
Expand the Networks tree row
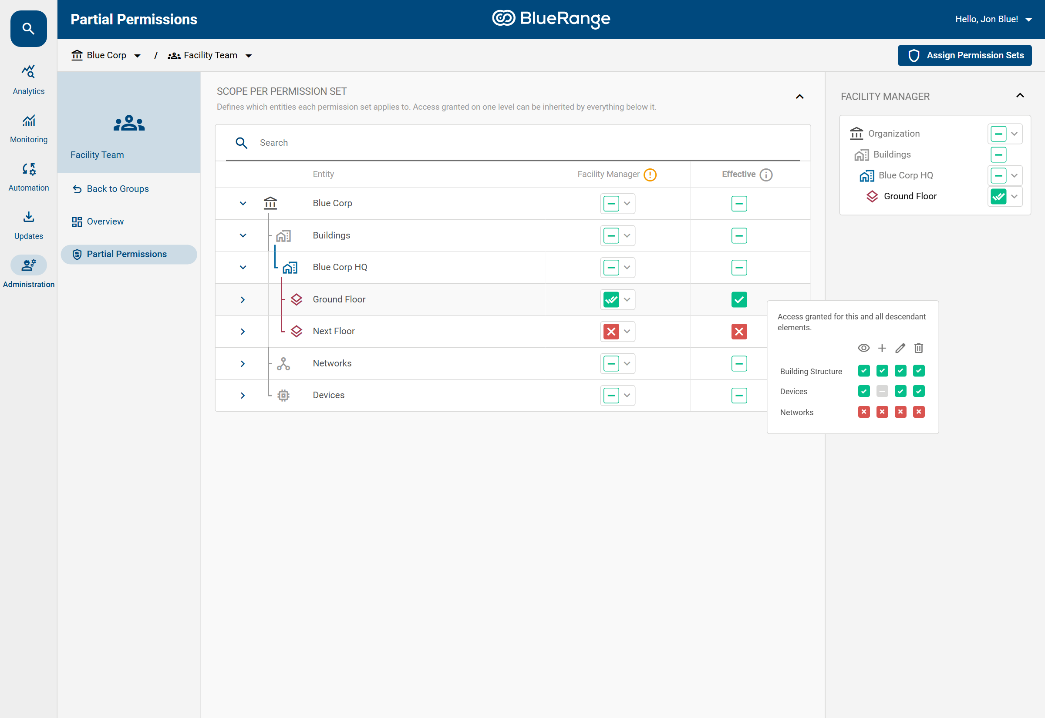pyautogui.click(x=243, y=363)
